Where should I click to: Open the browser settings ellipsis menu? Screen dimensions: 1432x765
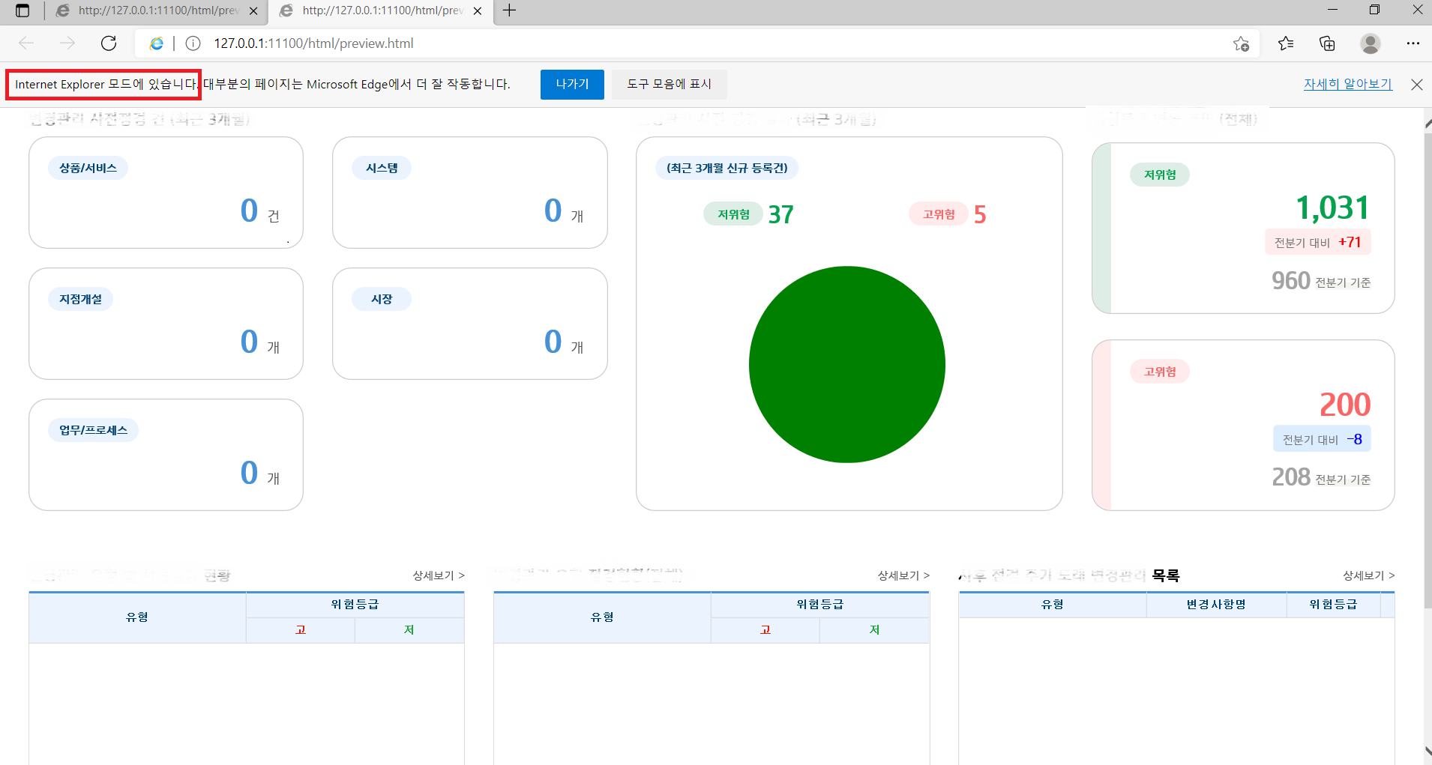pos(1413,43)
